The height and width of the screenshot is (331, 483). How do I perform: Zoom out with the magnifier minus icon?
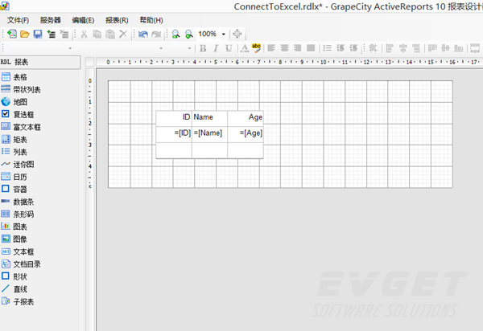[175, 34]
